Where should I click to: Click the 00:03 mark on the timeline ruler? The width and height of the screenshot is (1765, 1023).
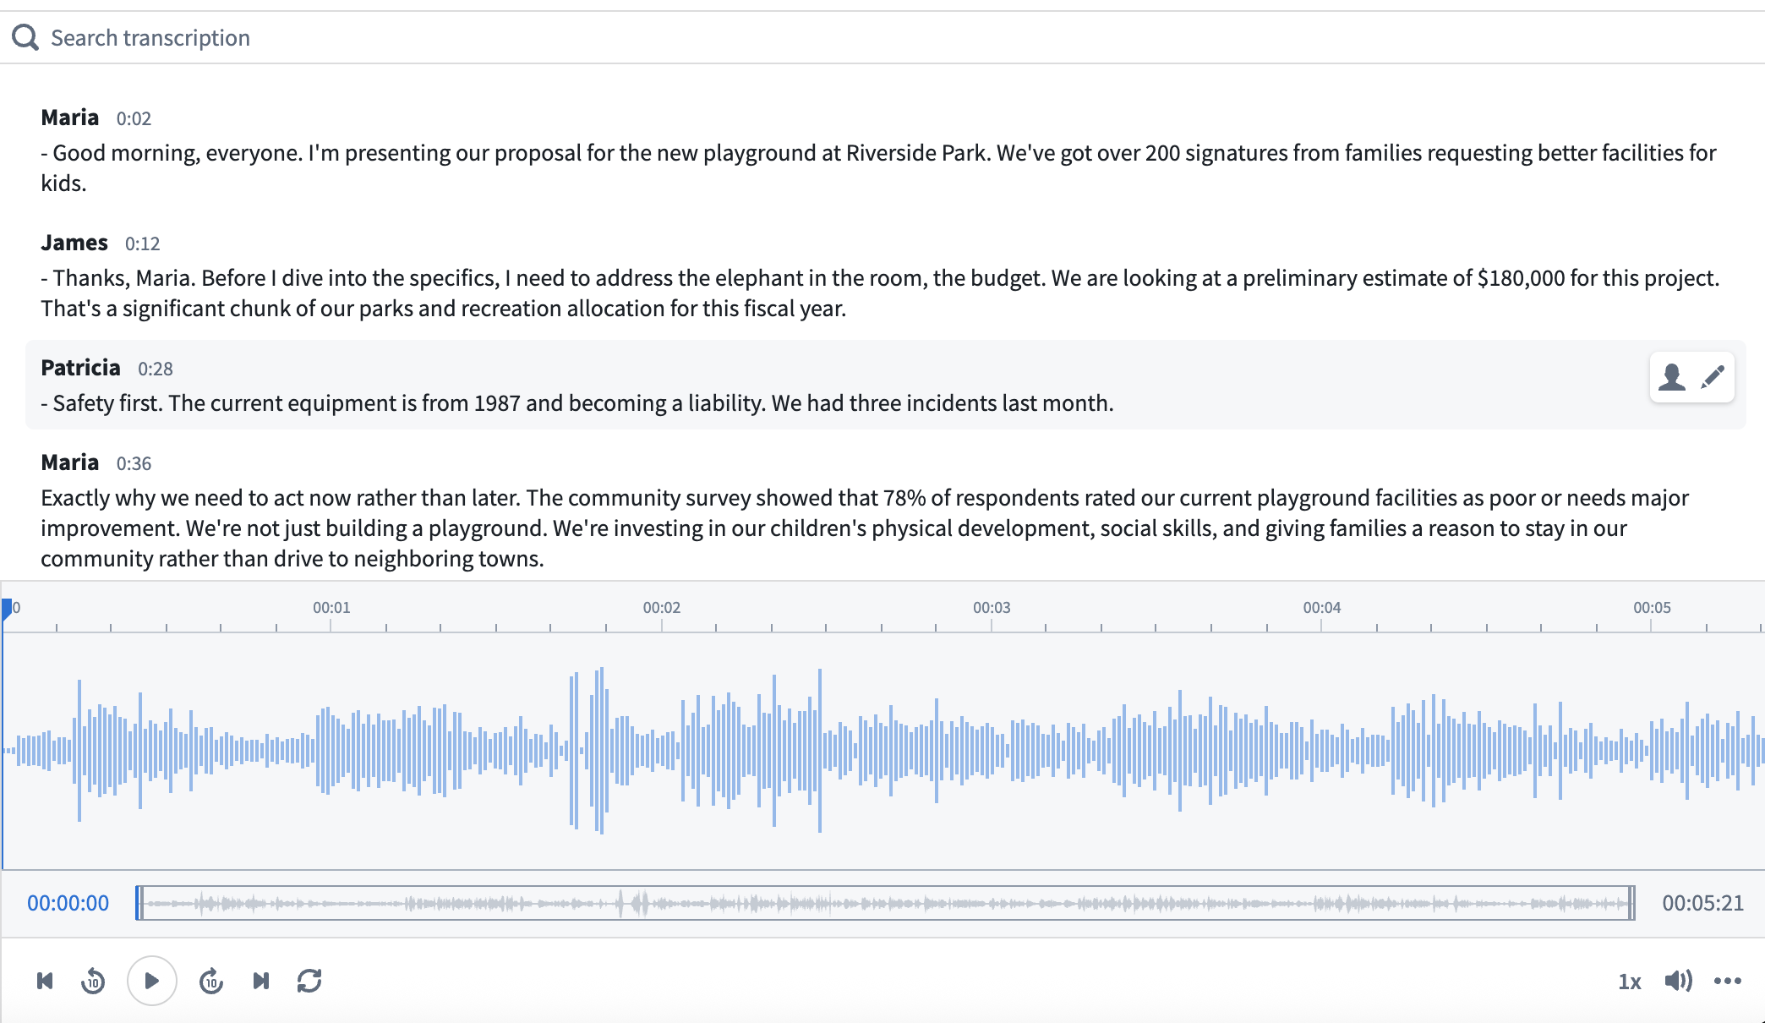coord(991,607)
